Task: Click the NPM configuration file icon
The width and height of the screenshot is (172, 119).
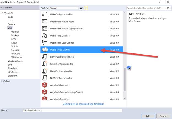Action: point(45,78)
